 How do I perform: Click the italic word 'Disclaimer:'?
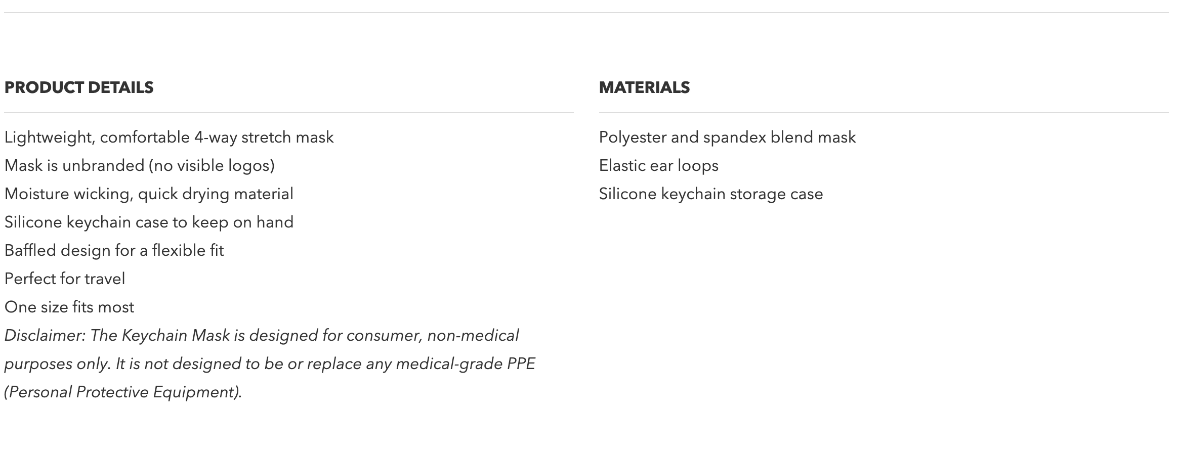click(x=45, y=336)
